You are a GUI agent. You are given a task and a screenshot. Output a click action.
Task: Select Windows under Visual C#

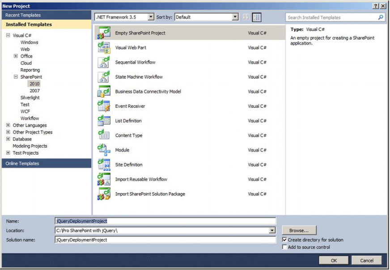(x=30, y=42)
